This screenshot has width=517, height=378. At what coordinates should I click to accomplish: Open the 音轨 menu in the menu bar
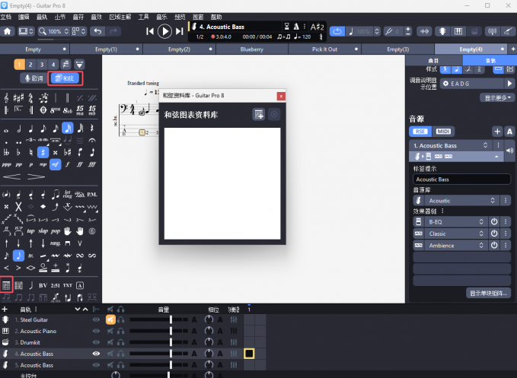(42, 16)
